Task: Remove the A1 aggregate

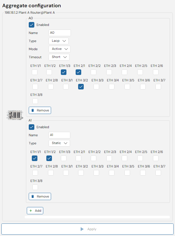Action: click(x=40, y=196)
